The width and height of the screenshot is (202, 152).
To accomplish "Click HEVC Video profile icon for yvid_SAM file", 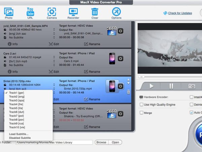I will point(112,31).
